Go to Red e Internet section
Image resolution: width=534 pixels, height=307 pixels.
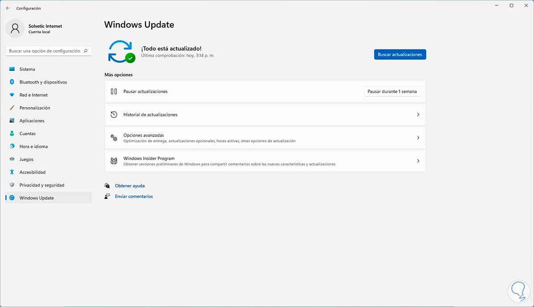pyautogui.click(x=49, y=95)
